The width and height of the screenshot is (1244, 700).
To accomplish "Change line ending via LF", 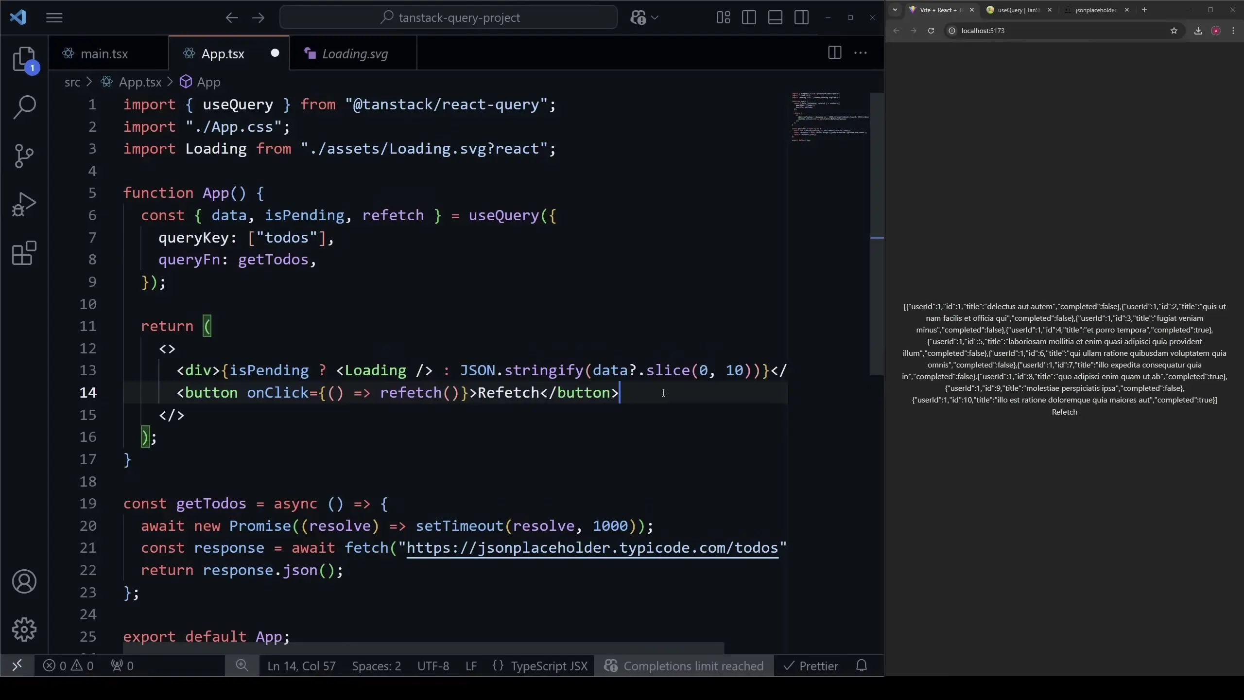I will 471,665.
